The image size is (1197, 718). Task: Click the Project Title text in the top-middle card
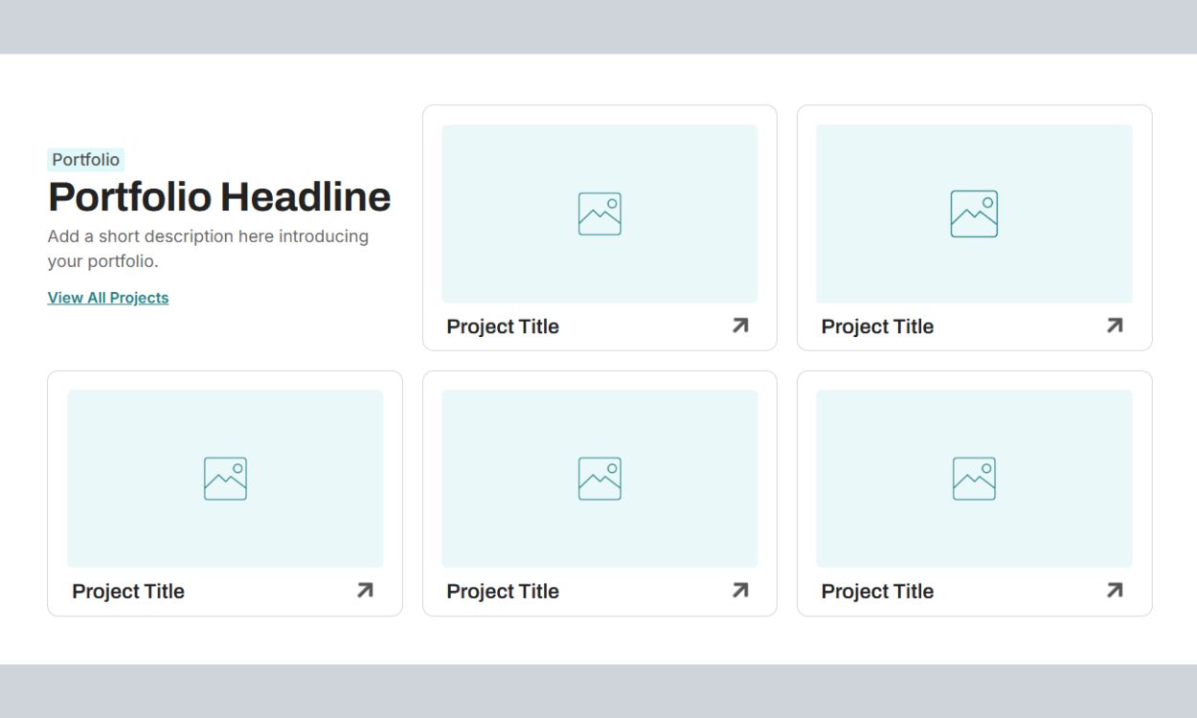tap(503, 326)
